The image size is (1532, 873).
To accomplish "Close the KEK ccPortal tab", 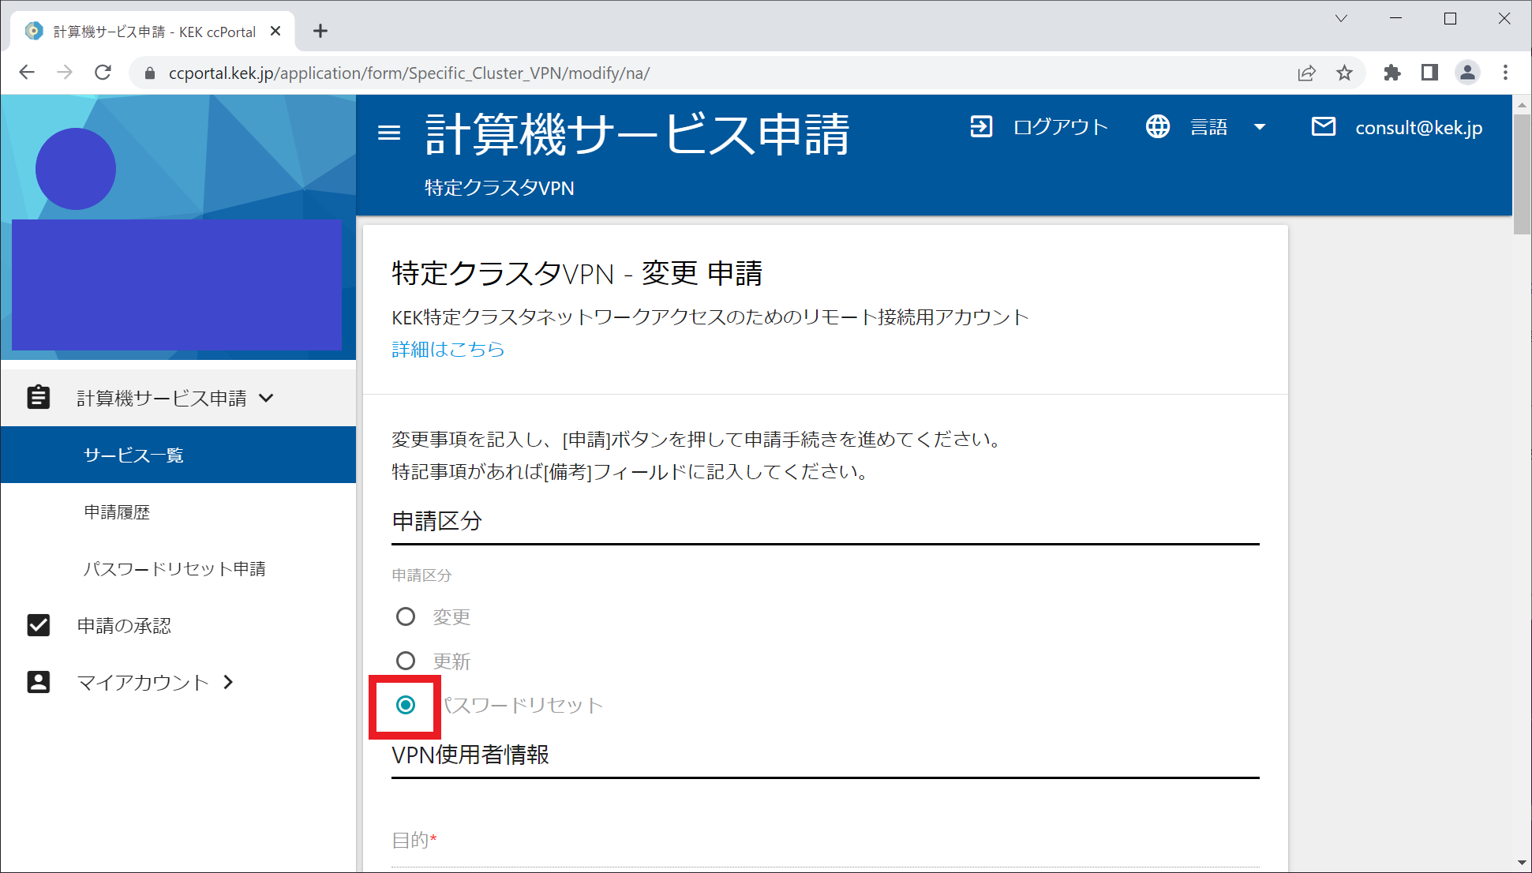I will pos(275,31).
